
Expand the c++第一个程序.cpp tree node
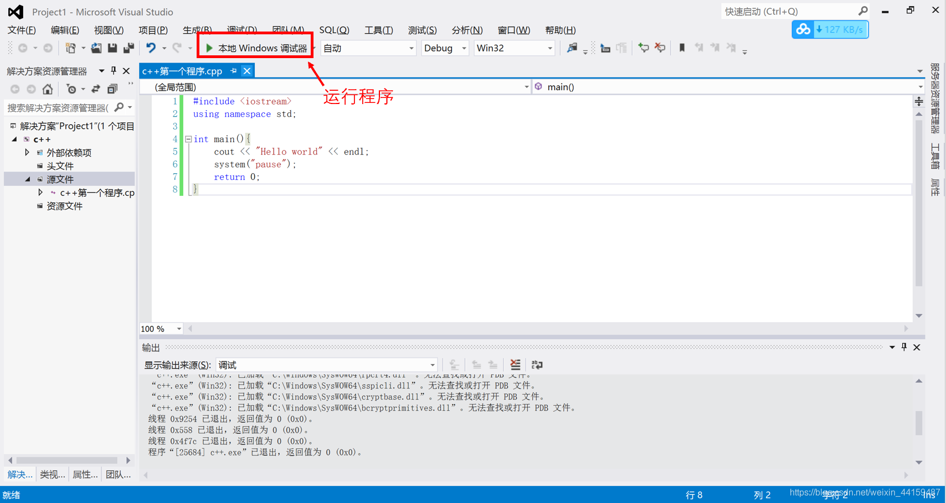click(40, 193)
